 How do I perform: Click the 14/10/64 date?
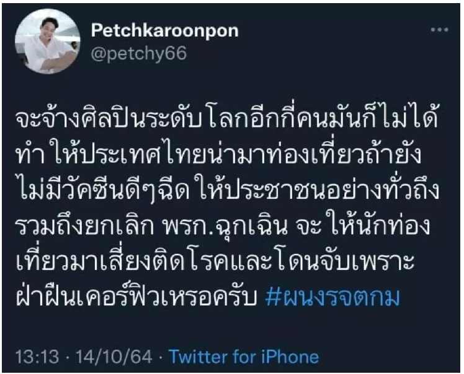[x=114, y=357]
